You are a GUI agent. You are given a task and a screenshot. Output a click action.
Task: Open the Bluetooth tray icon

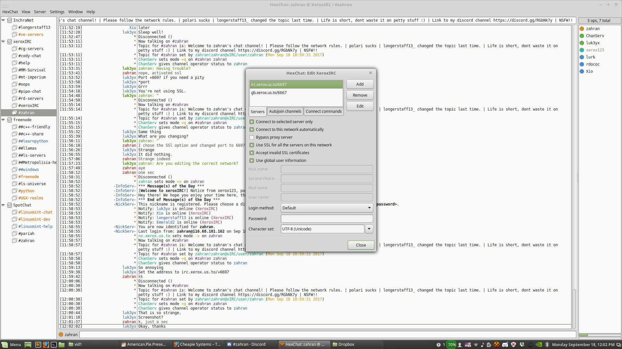[x=547, y=344]
